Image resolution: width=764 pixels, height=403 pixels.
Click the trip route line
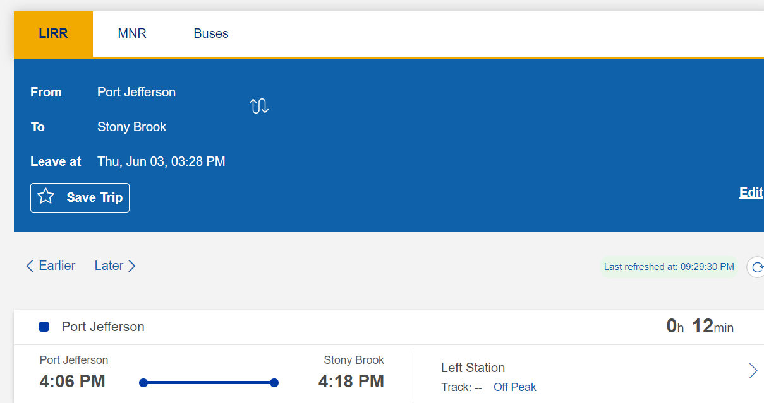[x=209, y=383]
